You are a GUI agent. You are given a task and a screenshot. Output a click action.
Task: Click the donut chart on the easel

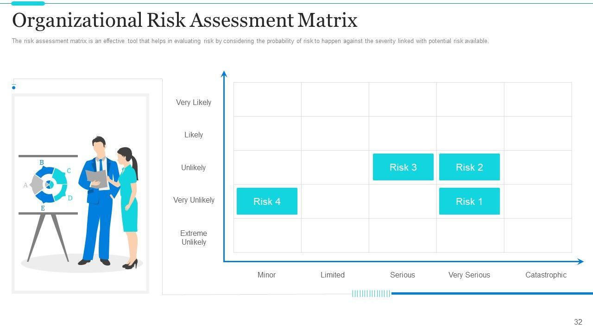pyautogui.click(x=49, y=185)
